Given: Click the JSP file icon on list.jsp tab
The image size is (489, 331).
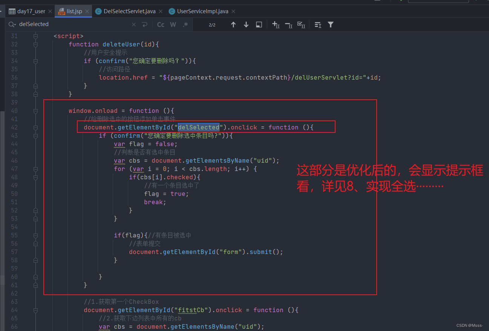Looking at the screenshot, I should (x=61, y=11).
